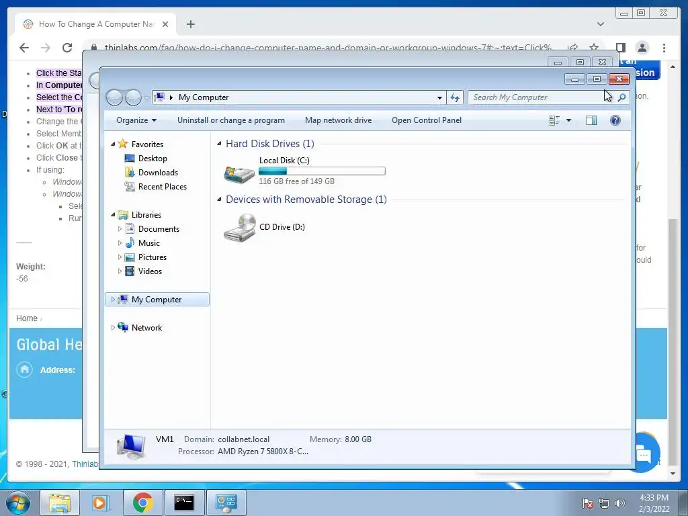688x516 pixels.
Task: Select the CD Drive (D:) icon
Action: [240, 227]
